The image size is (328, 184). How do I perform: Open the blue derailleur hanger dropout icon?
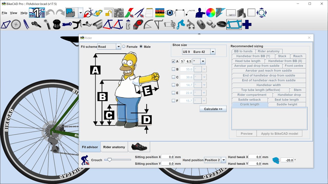click(181, 25)
